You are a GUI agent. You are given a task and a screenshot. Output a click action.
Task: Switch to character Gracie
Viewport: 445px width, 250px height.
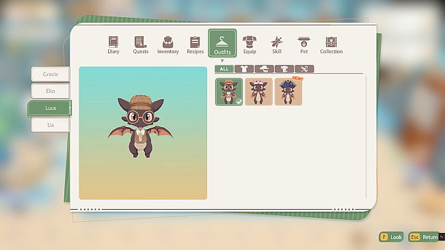50,74
